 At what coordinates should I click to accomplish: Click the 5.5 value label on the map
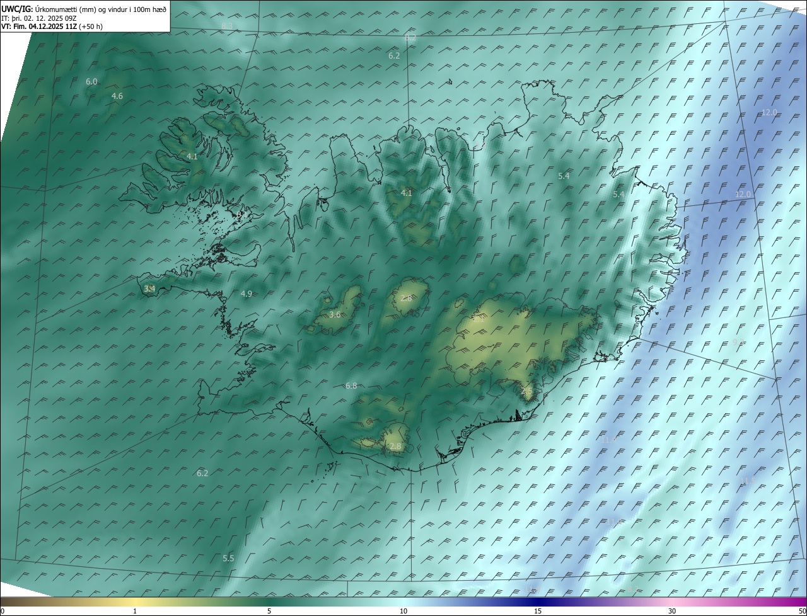[228, 559]
